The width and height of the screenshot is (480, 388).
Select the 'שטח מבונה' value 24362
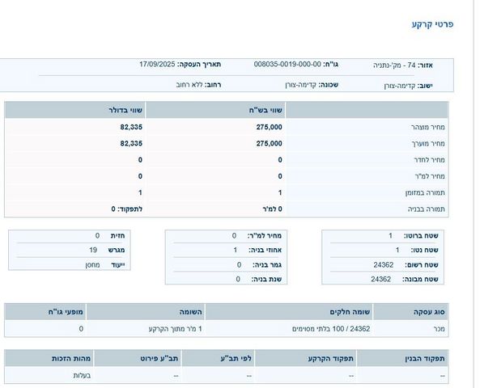pos(380,279)
